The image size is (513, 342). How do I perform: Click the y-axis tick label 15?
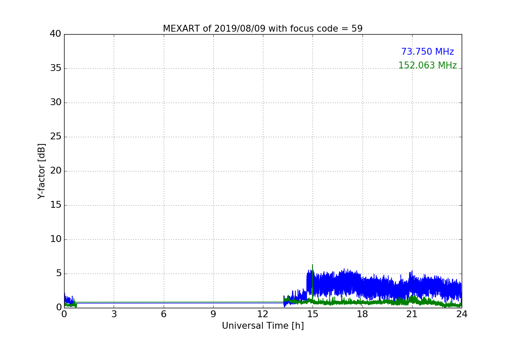(x=56, y=205)
